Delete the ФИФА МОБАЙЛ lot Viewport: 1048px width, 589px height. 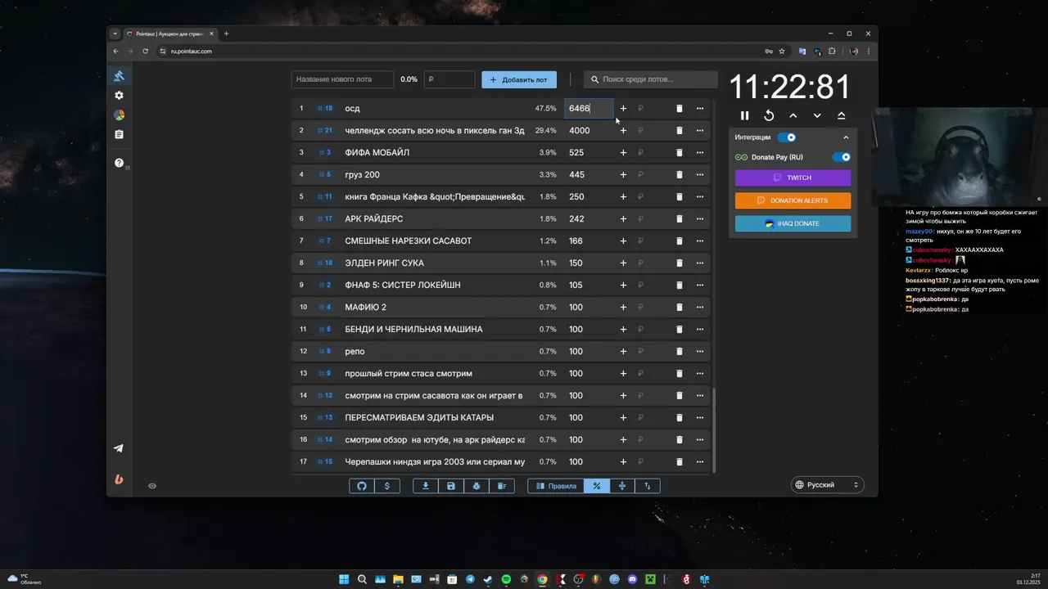(x=679, y=152)
